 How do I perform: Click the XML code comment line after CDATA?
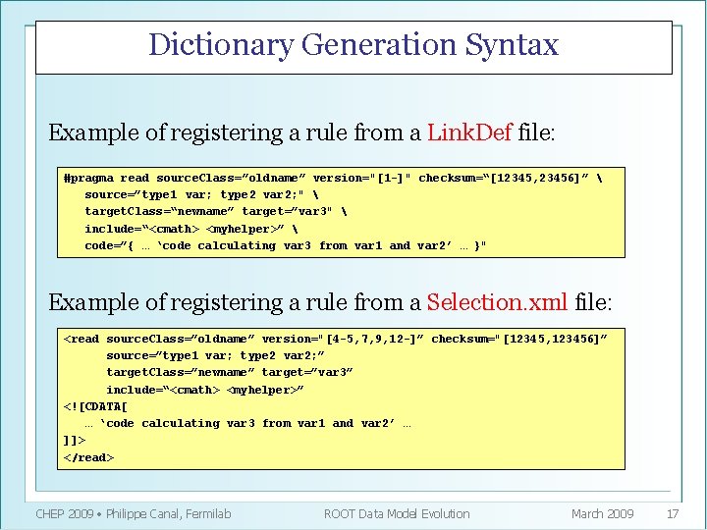tap(247, 424)
